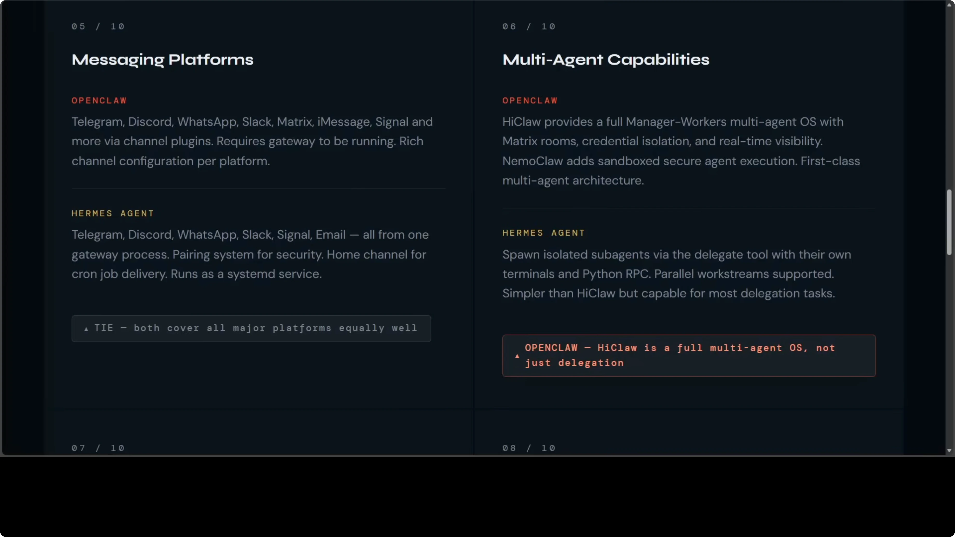Screen dimensions: 955x537
Task: Click the paragraph starting 'Telegram, Discord, WhatsApp, Slack, Matrix'
Action: pos(252,141)
